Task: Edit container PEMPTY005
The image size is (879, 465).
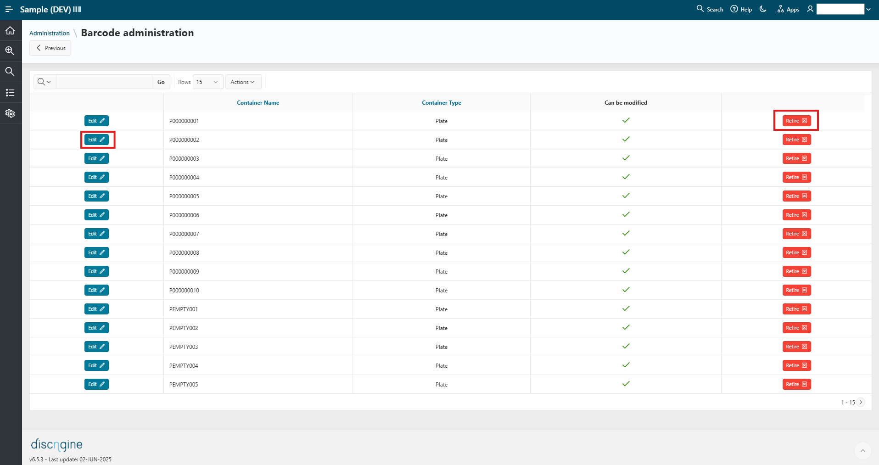Action: coord(96,384)
